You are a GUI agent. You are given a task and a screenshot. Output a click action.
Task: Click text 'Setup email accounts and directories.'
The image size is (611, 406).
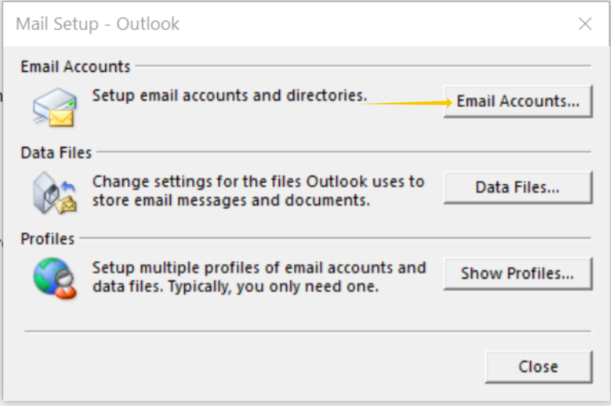(229, 96)
